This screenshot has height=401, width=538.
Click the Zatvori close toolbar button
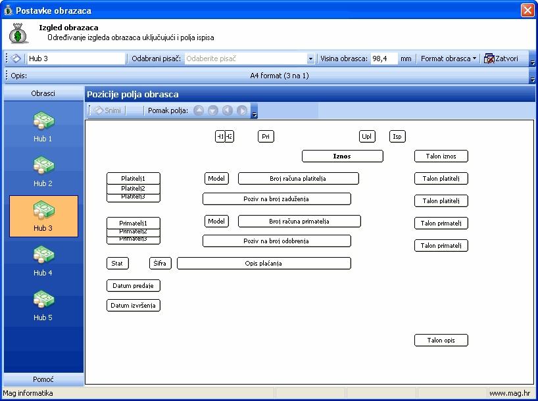pyautogui.click(x=501, y=59)
